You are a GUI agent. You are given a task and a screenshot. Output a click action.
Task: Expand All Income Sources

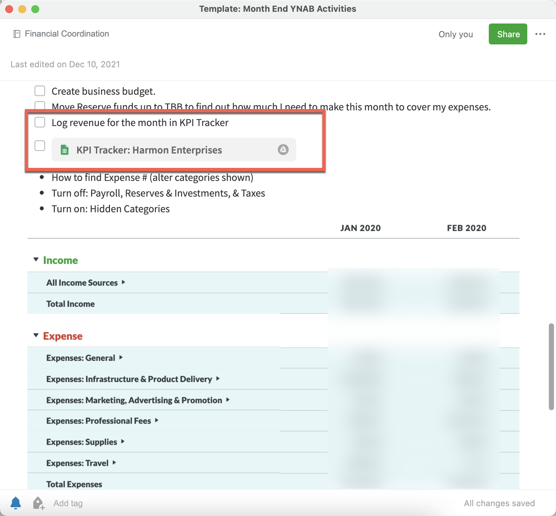tap(124, 282)
